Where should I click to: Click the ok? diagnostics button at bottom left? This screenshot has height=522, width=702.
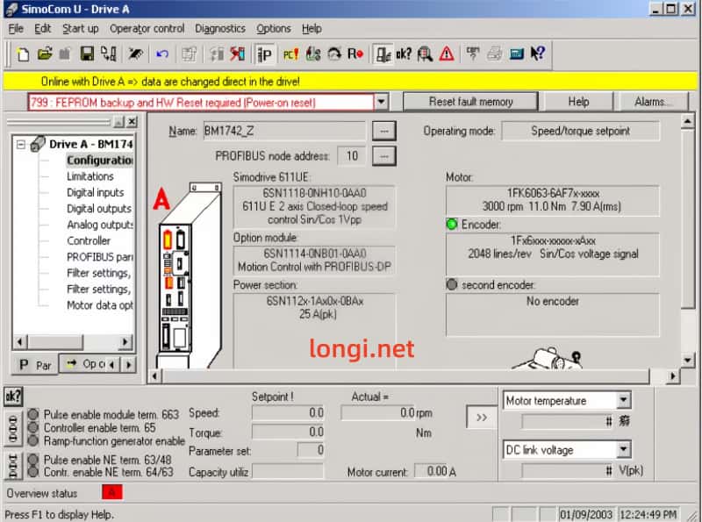[x=13, y=396]
